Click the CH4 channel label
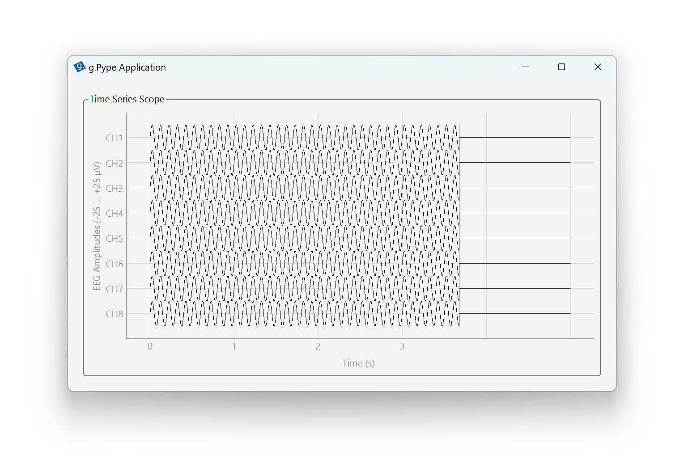Viewport: 684px width, 459px height. click(x=114, y=214)
